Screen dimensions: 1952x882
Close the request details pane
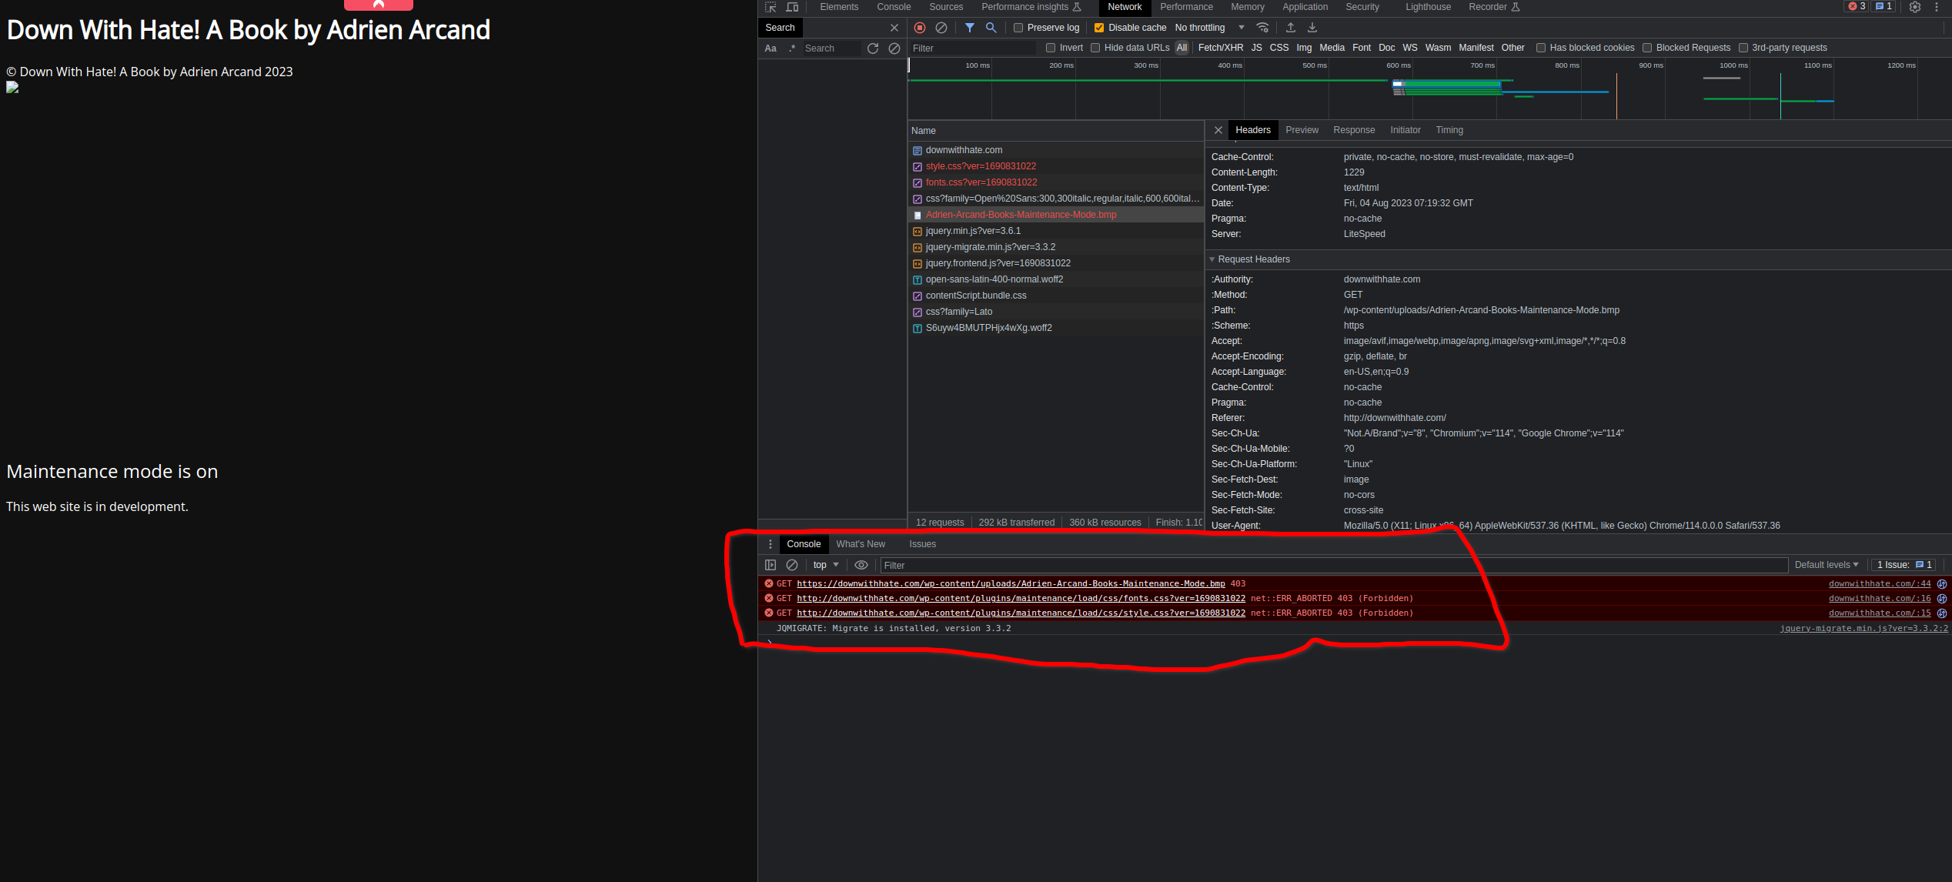pos(1218,130)
